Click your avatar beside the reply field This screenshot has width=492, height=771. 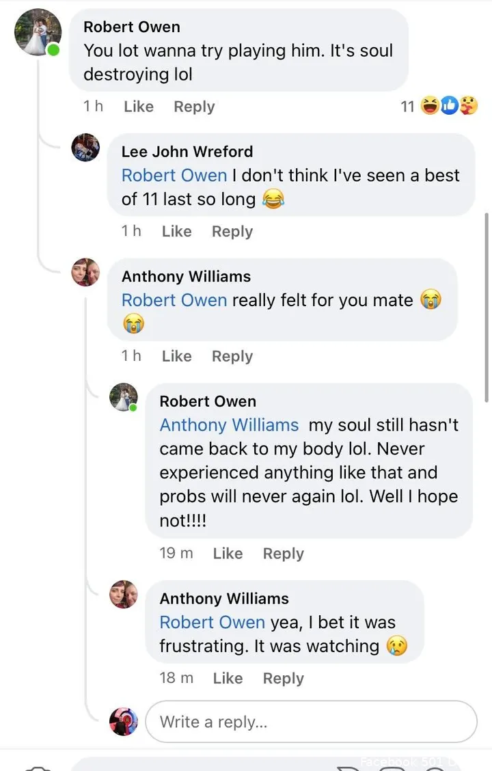(x=124, y=721)
